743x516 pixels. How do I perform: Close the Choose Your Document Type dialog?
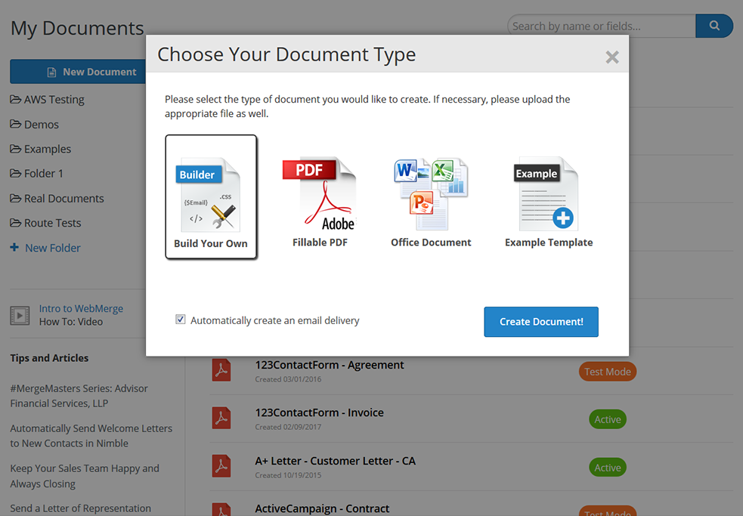pos(612,57)
